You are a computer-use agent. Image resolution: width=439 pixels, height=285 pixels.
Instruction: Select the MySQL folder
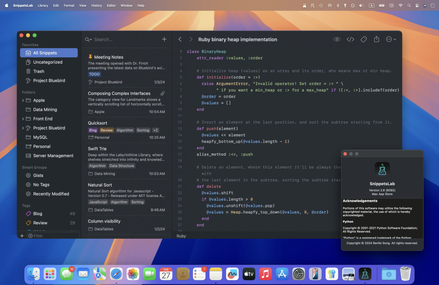pyautogui.click(x=49, y=137)
